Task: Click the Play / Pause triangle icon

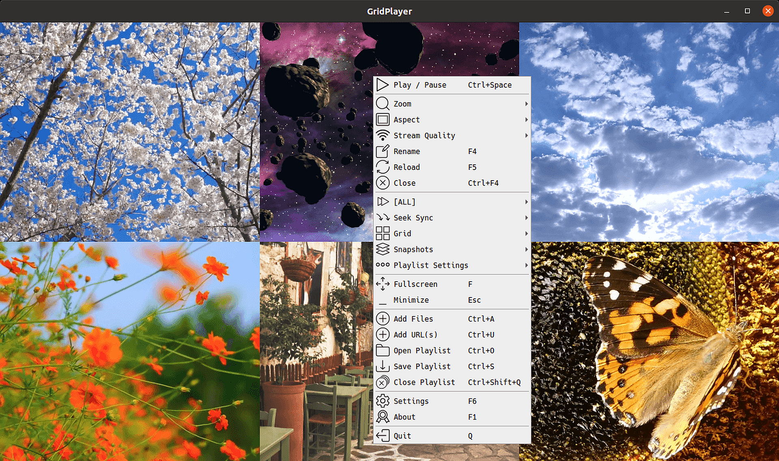Action: [382, 85]
